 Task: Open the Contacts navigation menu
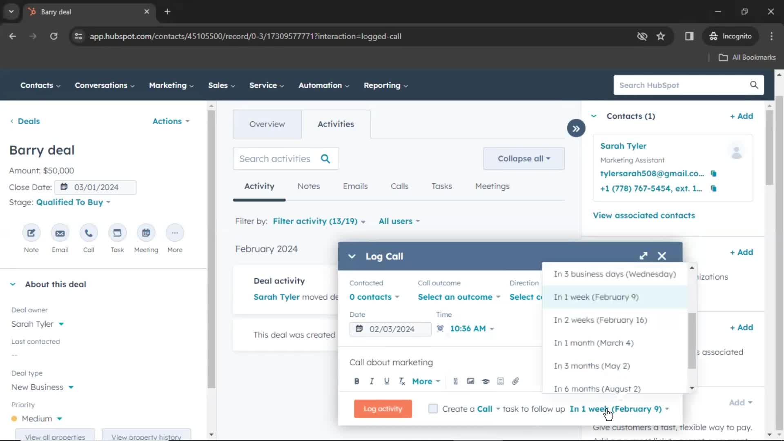40,85
